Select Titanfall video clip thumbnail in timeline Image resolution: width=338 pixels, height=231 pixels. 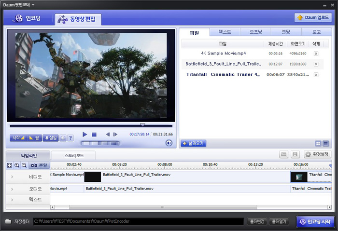click(299, 177)
